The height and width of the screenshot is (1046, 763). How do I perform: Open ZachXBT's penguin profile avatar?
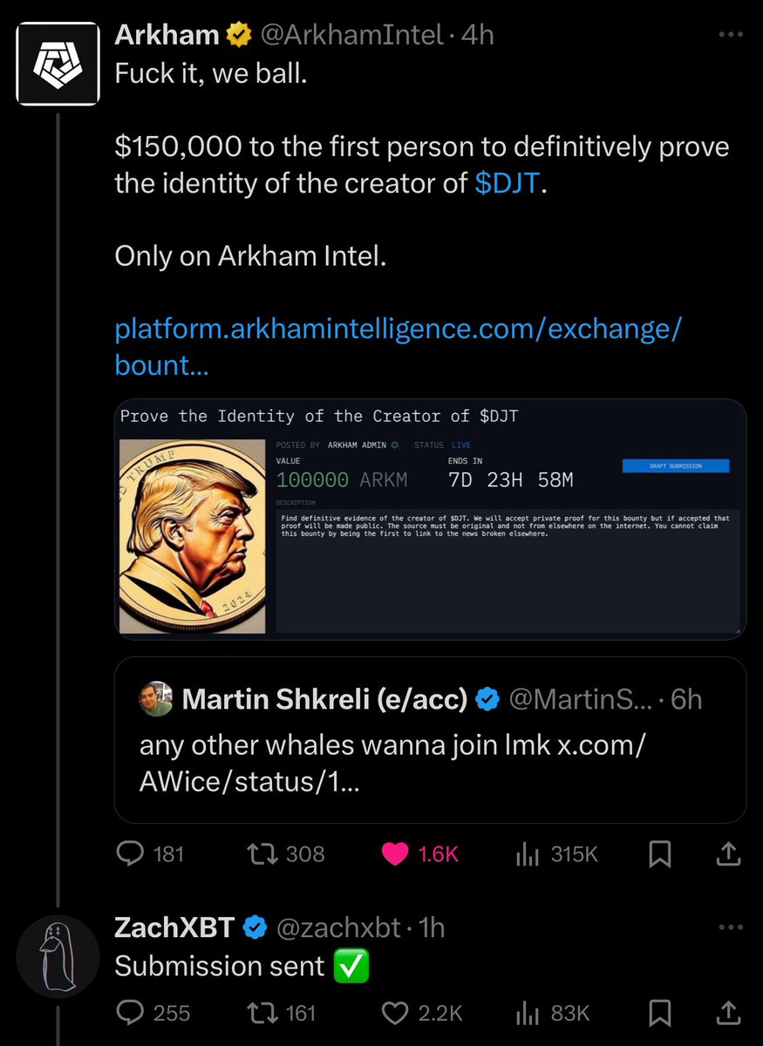58,956
